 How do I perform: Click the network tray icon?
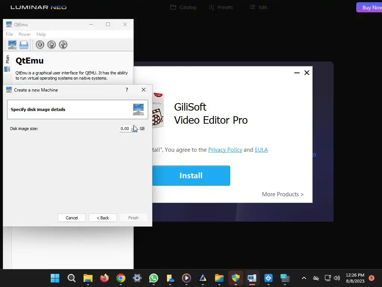(328, 278)
